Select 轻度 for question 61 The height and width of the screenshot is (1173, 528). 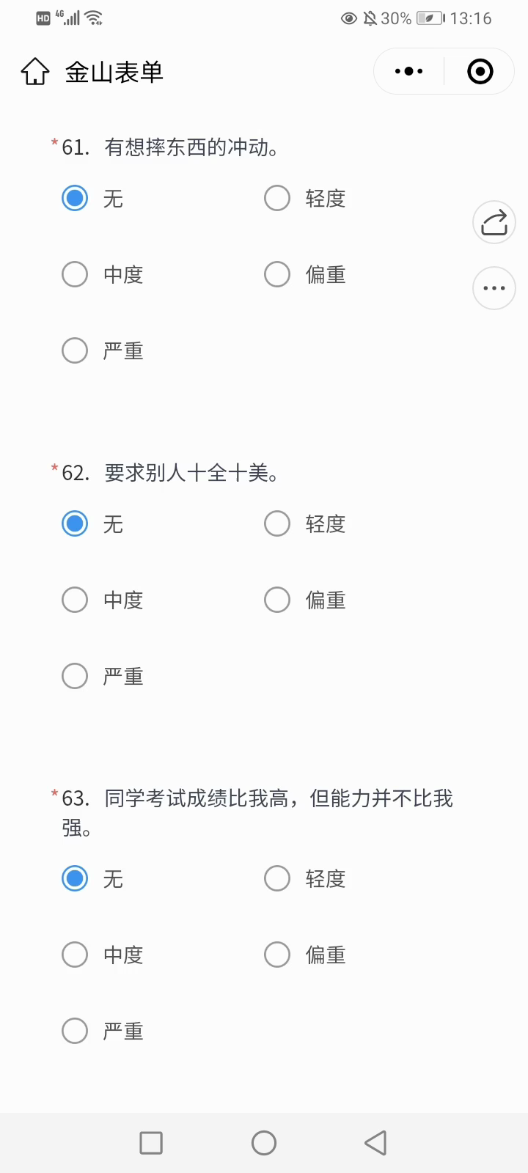coord(277,198)
